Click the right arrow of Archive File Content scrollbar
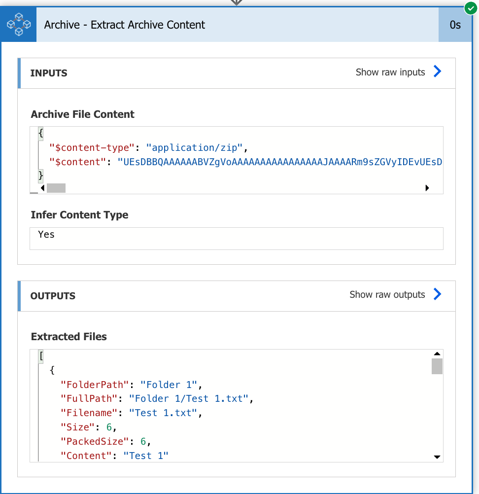479x494 pixels. point(427,188)
